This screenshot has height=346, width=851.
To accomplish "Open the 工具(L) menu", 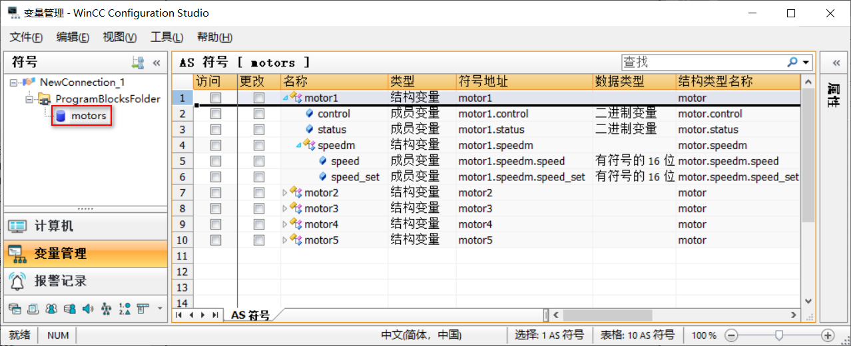I will pyautogui.click(x=166, y=38).
